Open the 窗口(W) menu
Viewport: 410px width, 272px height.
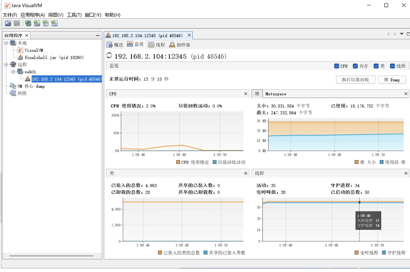coord(93,15)
